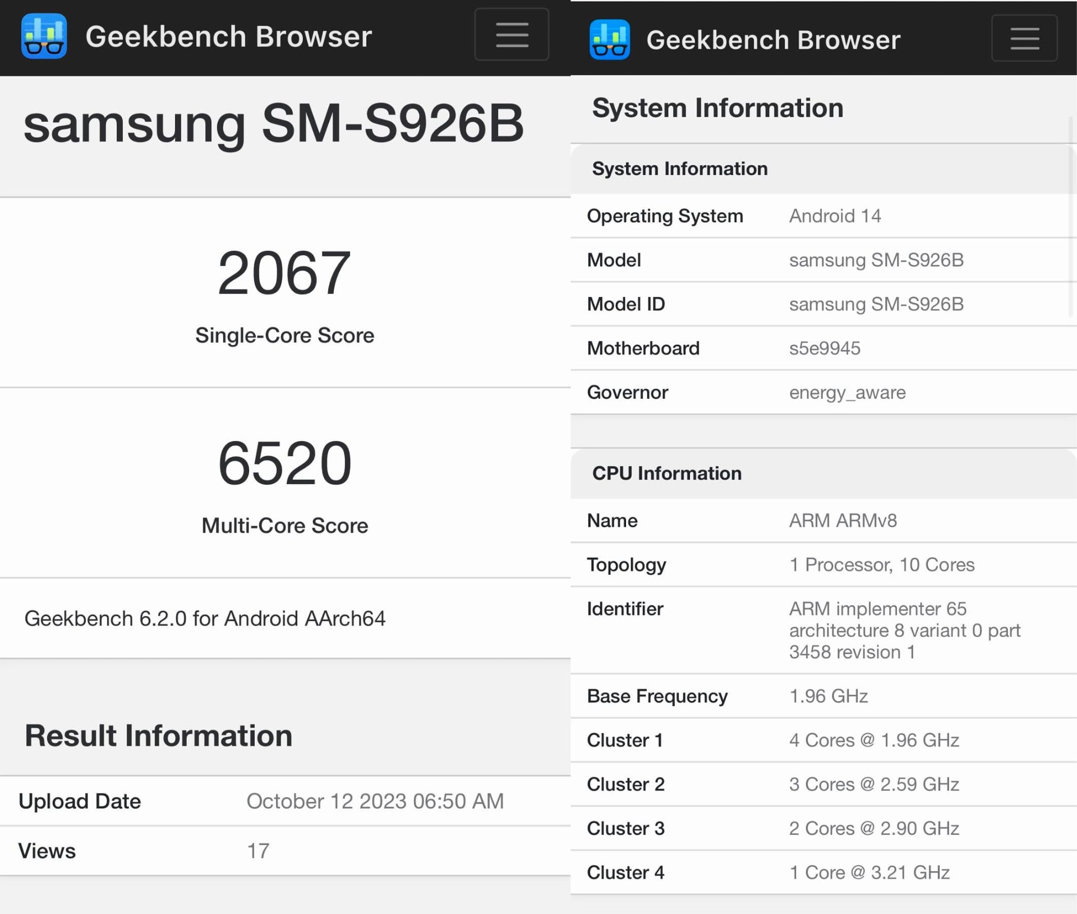Click left Geekbench Browser title link
1077x914 pixels.
(x=228, y=37)
